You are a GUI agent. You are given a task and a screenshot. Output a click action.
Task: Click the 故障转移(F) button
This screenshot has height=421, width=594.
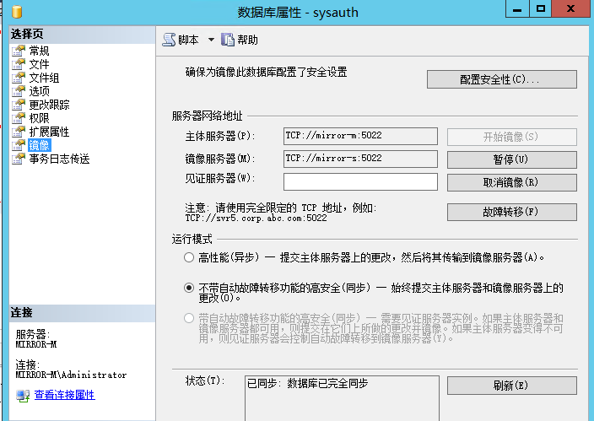tap(512, 212)
